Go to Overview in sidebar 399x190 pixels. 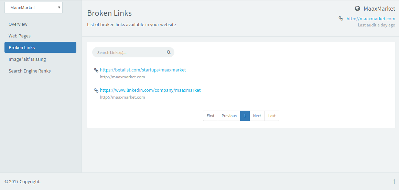pos(18,24)
